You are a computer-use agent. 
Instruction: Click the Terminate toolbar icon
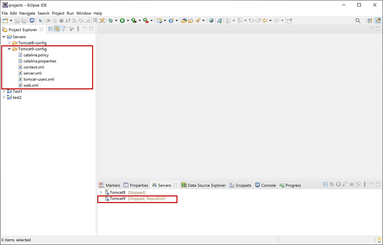click(x=62, y=21)
